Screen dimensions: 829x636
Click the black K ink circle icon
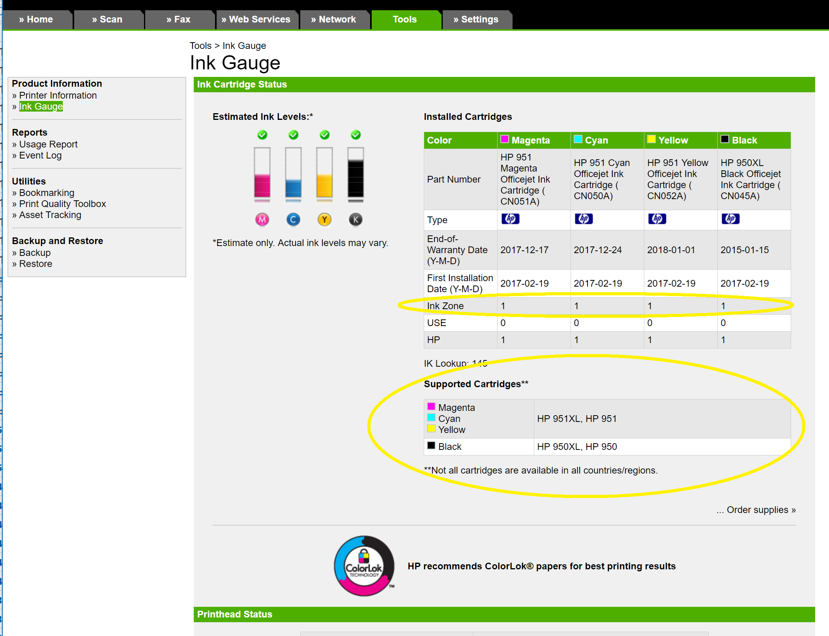[356, 220]
